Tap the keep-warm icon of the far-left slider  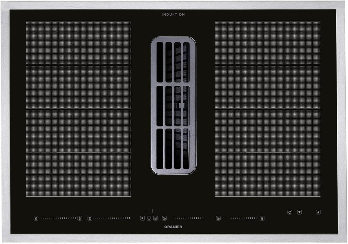point(36,218)
